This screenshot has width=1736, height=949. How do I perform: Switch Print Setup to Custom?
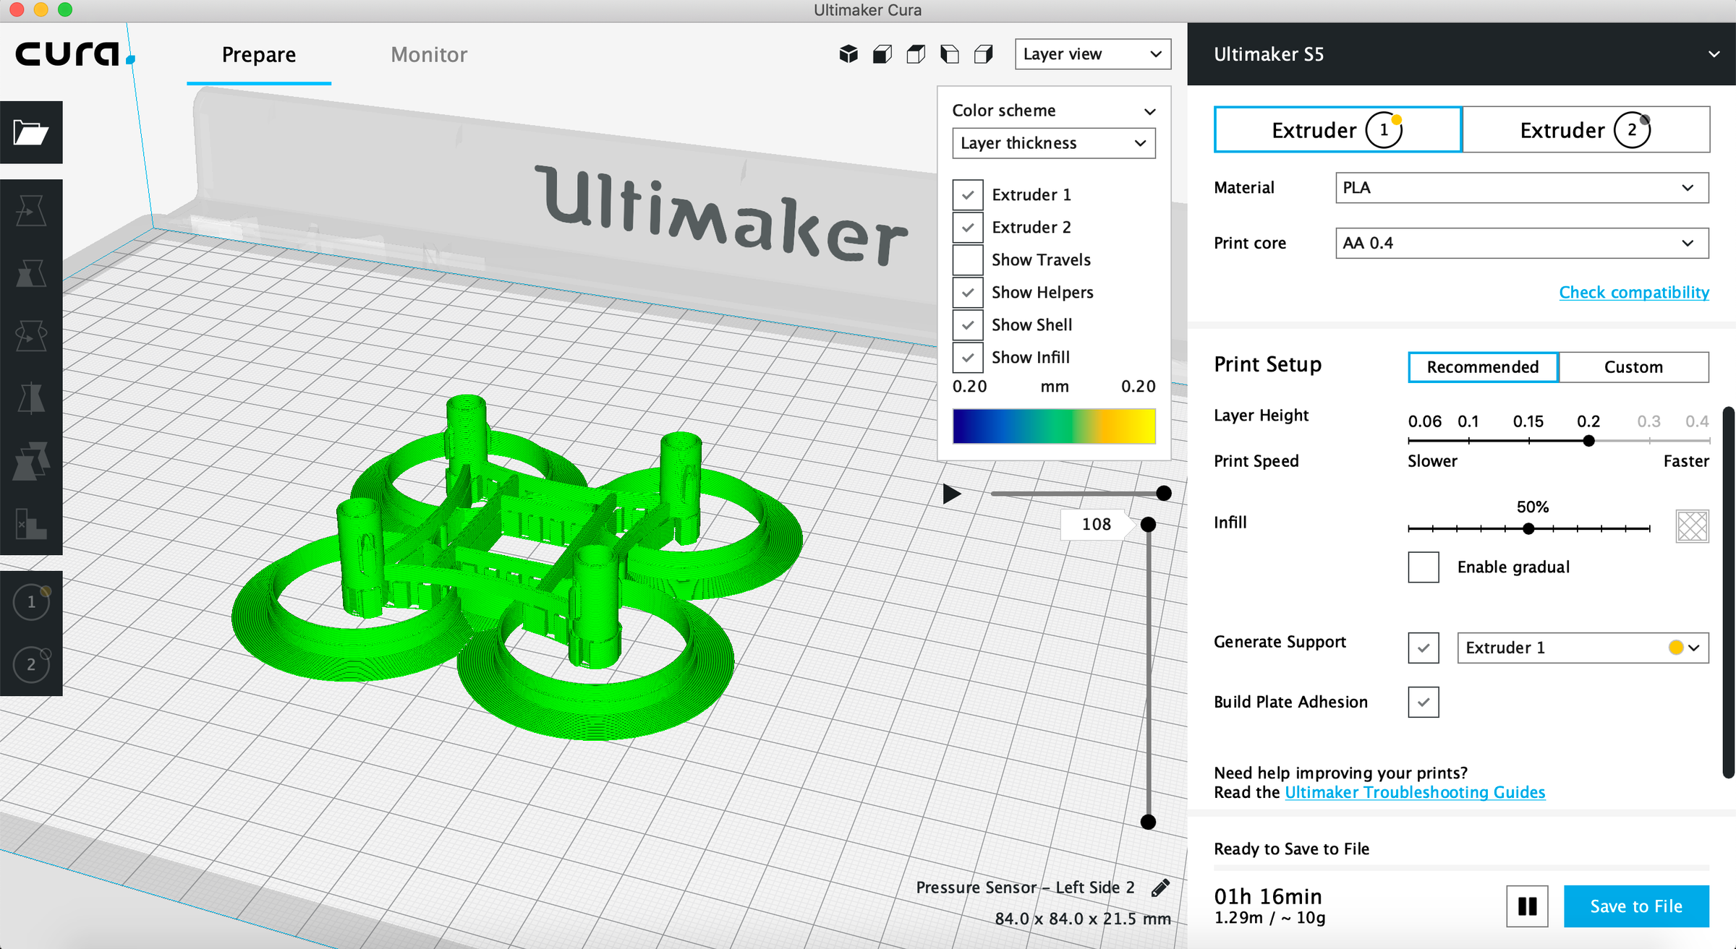click(1634, 367)
